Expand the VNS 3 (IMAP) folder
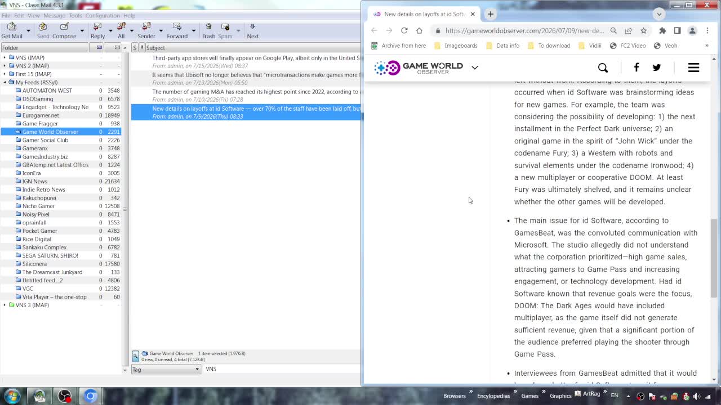This screenshot has height=405, width=721. coord(5,305)
